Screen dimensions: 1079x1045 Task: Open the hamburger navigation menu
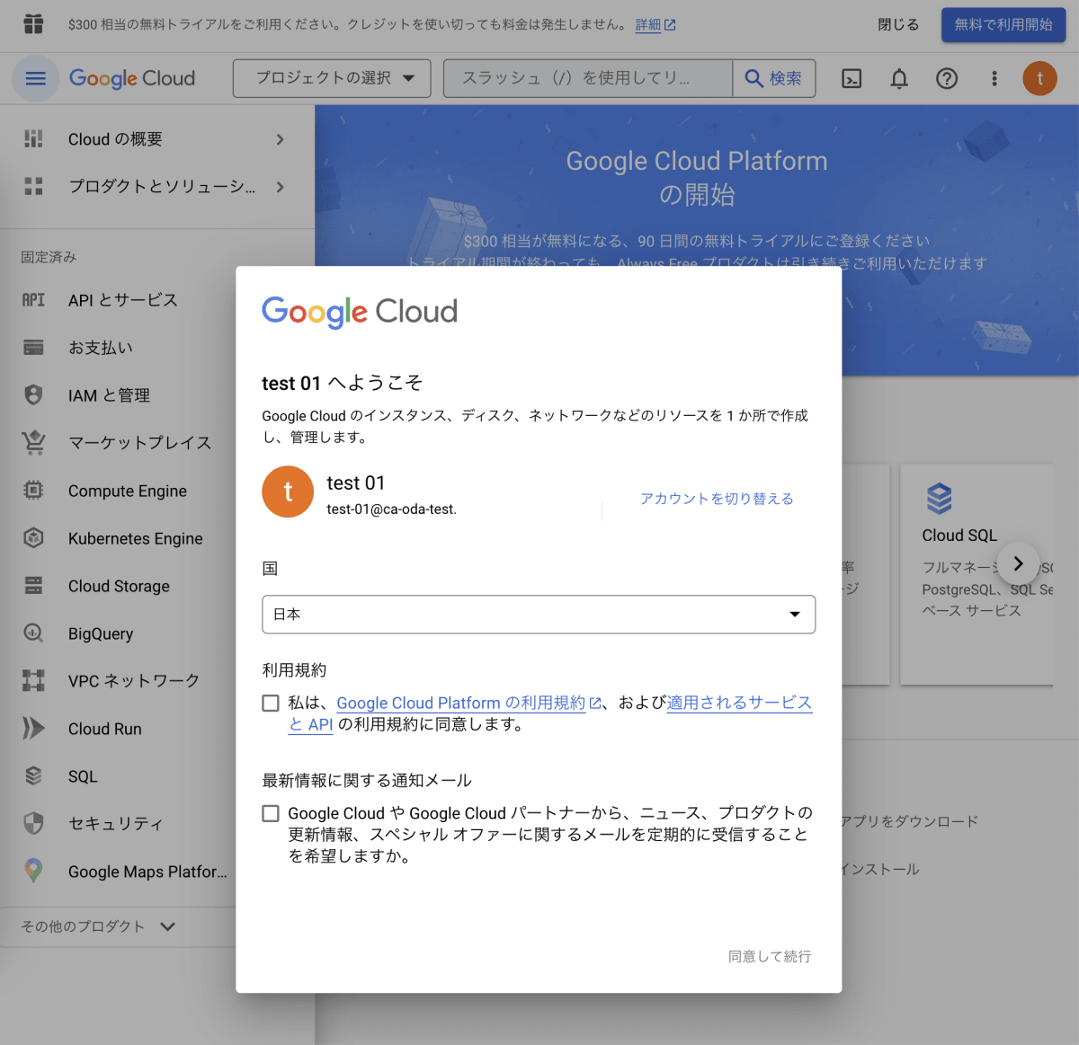click(35, 78)
